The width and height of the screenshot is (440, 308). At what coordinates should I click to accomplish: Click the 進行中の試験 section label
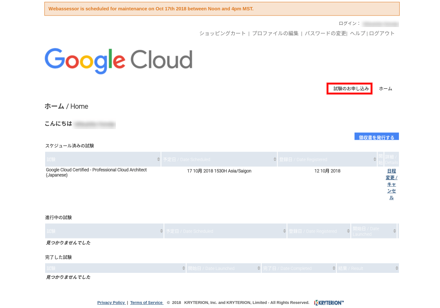tap(58, 217)
